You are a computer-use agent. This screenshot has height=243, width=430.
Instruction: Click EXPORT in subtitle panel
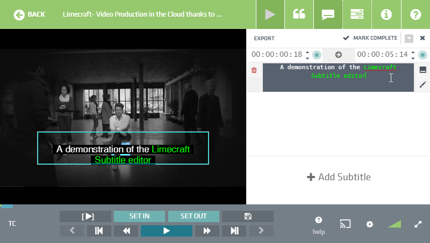pyautogui.click(x=264, y=38)
